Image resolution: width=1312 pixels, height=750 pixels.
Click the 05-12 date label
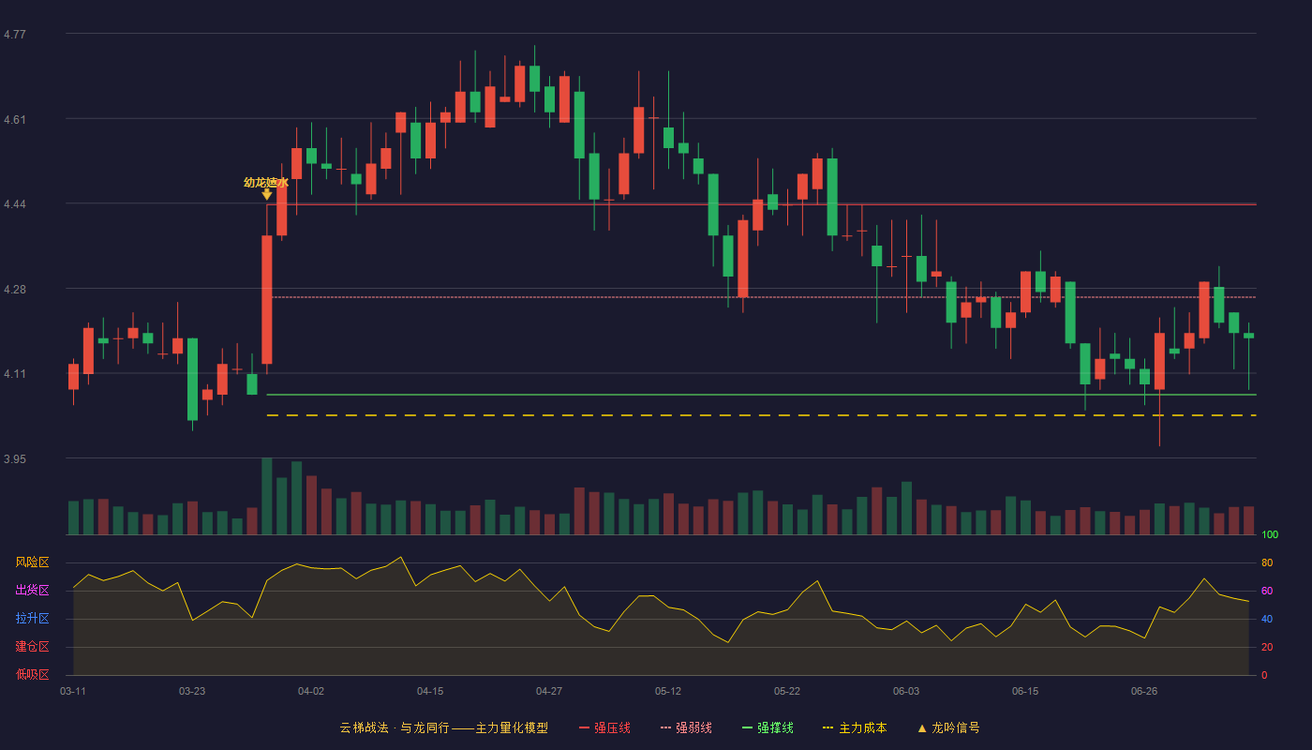pyautogui.click(x=668, y=691)
